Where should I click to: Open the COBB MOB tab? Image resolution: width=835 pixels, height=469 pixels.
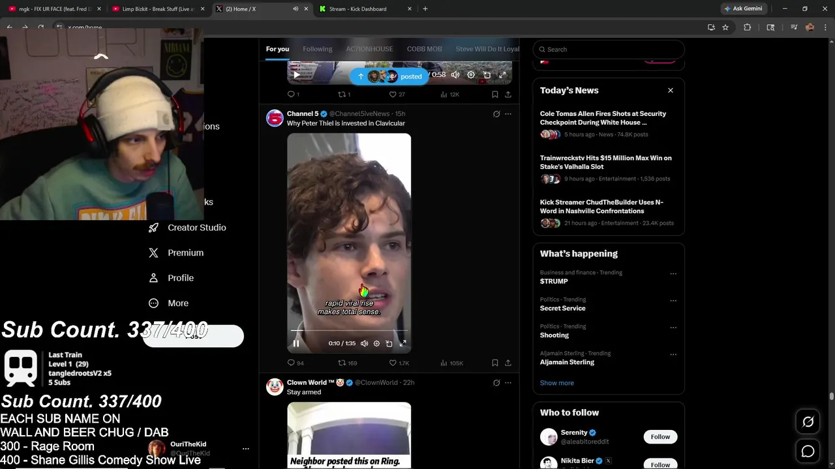[x=424, y=49]
